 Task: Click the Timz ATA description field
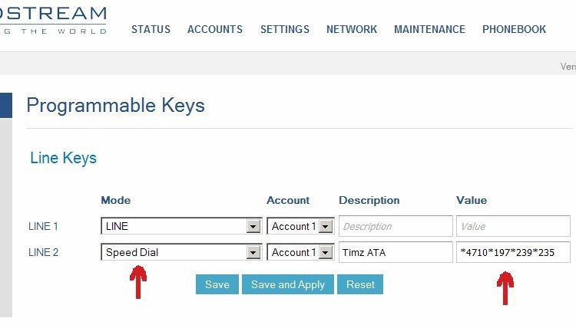point(395,253)
